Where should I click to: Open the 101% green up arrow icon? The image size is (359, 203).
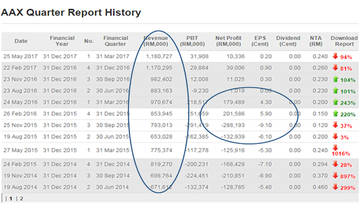coord(335,90)
